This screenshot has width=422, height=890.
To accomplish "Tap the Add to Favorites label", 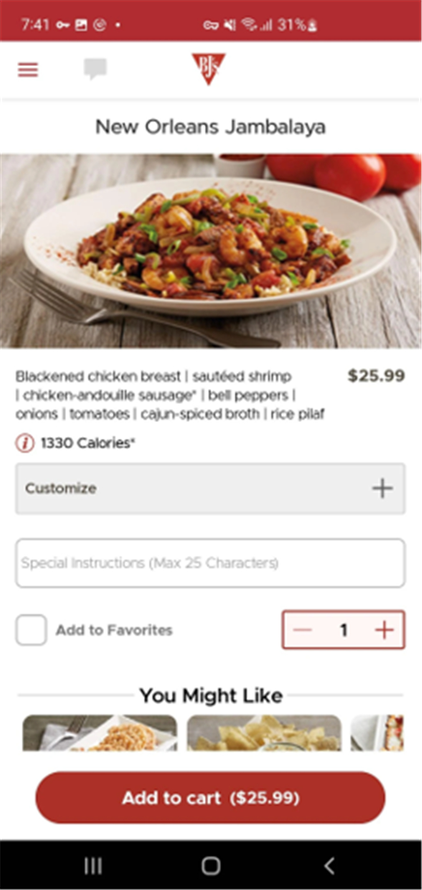I will point(114,630).
